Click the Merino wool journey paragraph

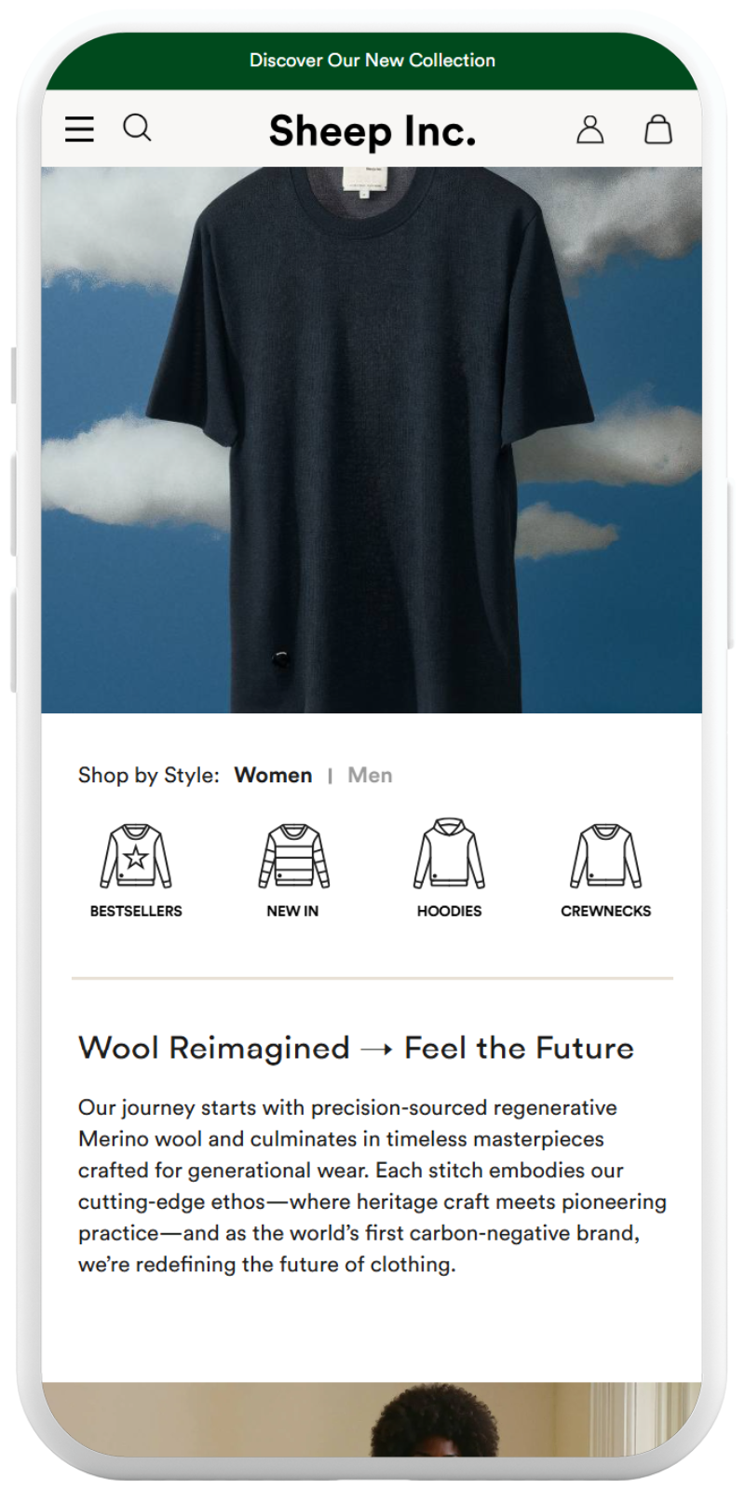[x=372, y=1185]
